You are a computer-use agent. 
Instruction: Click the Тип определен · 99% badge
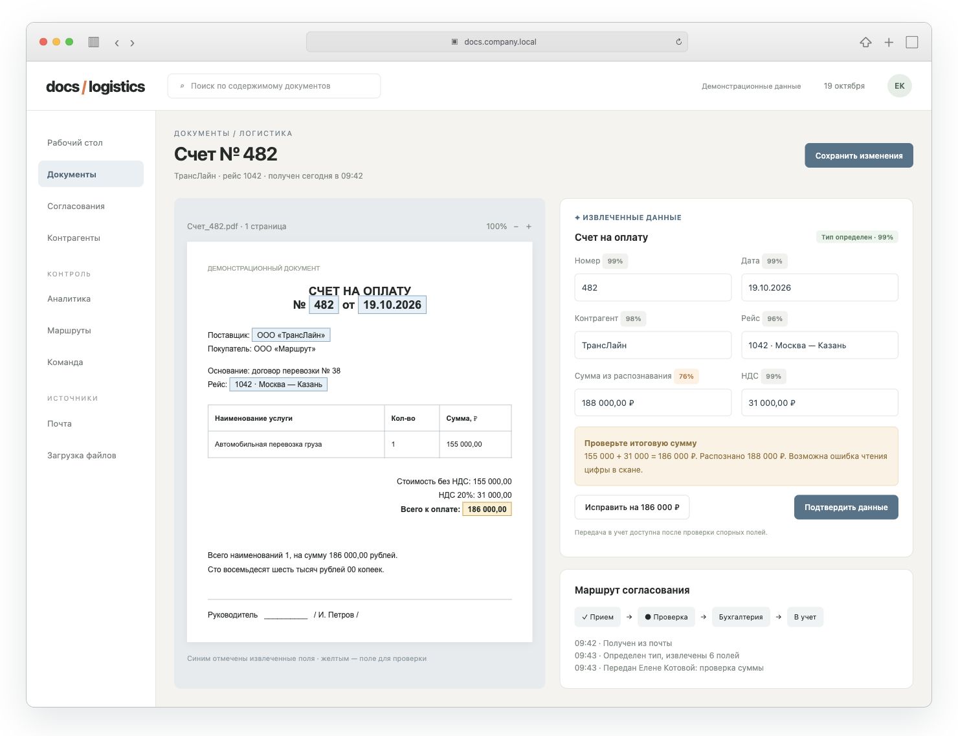(857, 238)
